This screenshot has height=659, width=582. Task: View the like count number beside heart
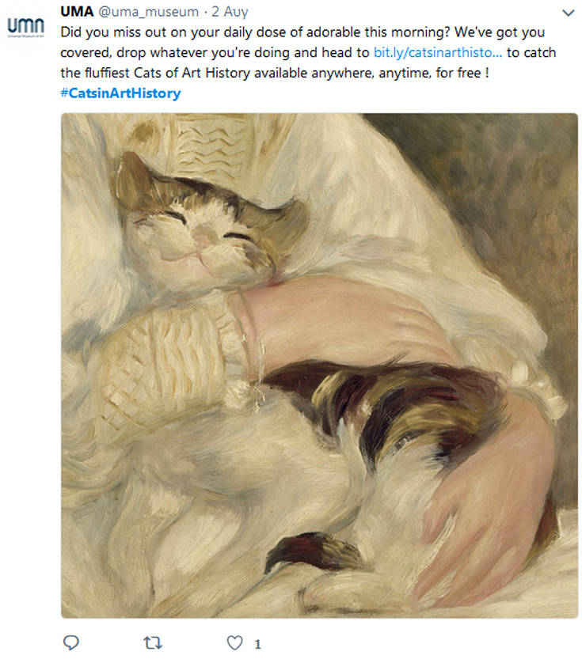pyautogui.click(x=258, y=642)
